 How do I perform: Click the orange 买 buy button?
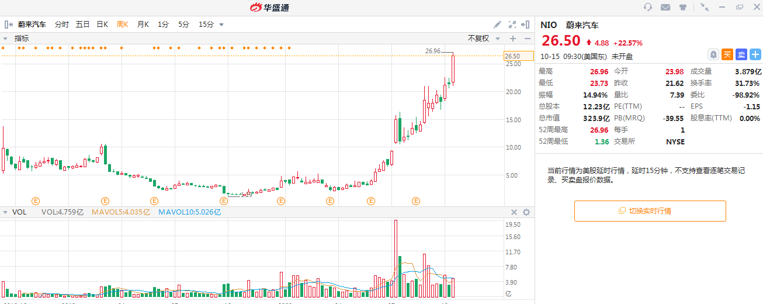pos(727,54)
